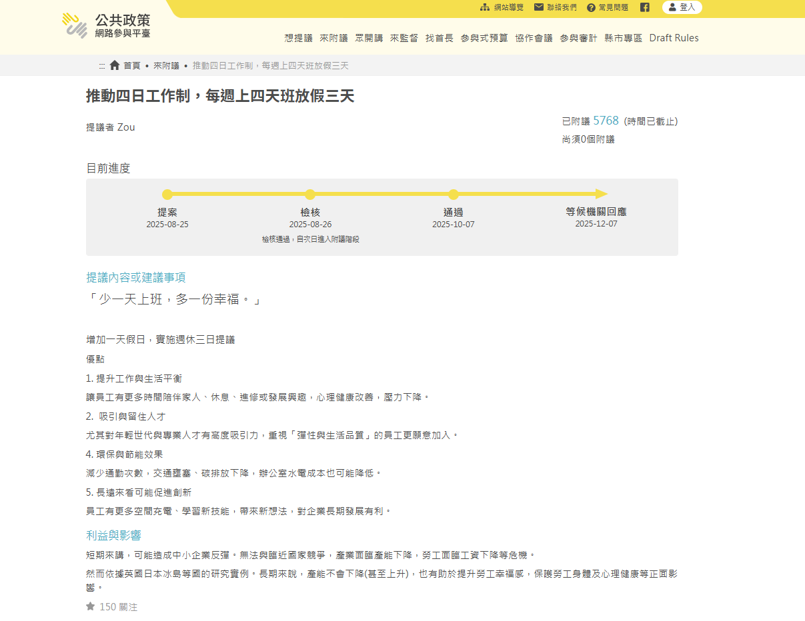Click the 提議內容或建議事項 heading
This screenshot has height=621, width=805.
[x=135, y=277]
